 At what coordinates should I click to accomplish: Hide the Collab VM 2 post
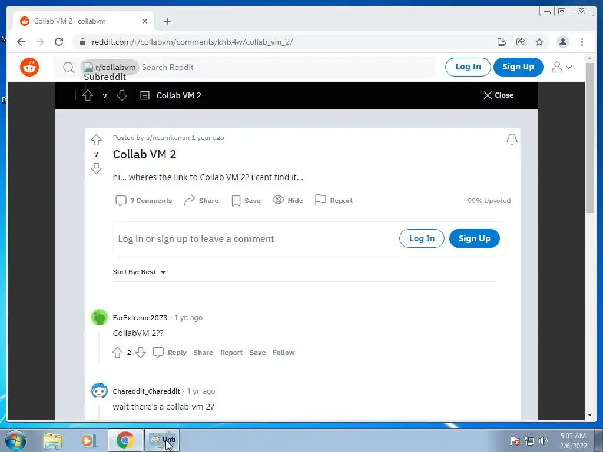(x=287, y=201)
